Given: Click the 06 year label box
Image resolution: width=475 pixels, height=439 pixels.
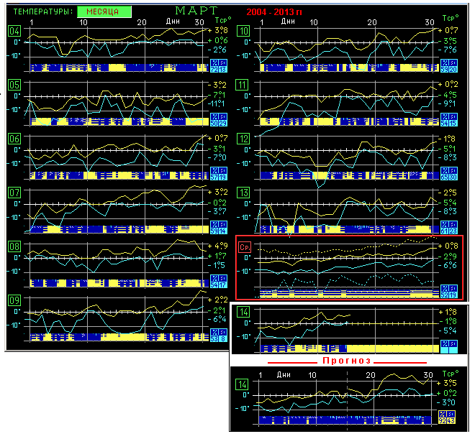Looking at the screenshot, I should tap(14, 139).
